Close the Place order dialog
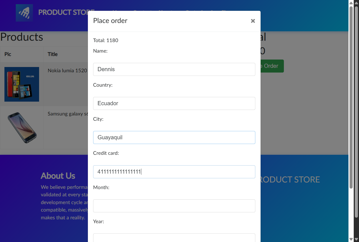 pyautogui.click(x=253, y=21)
